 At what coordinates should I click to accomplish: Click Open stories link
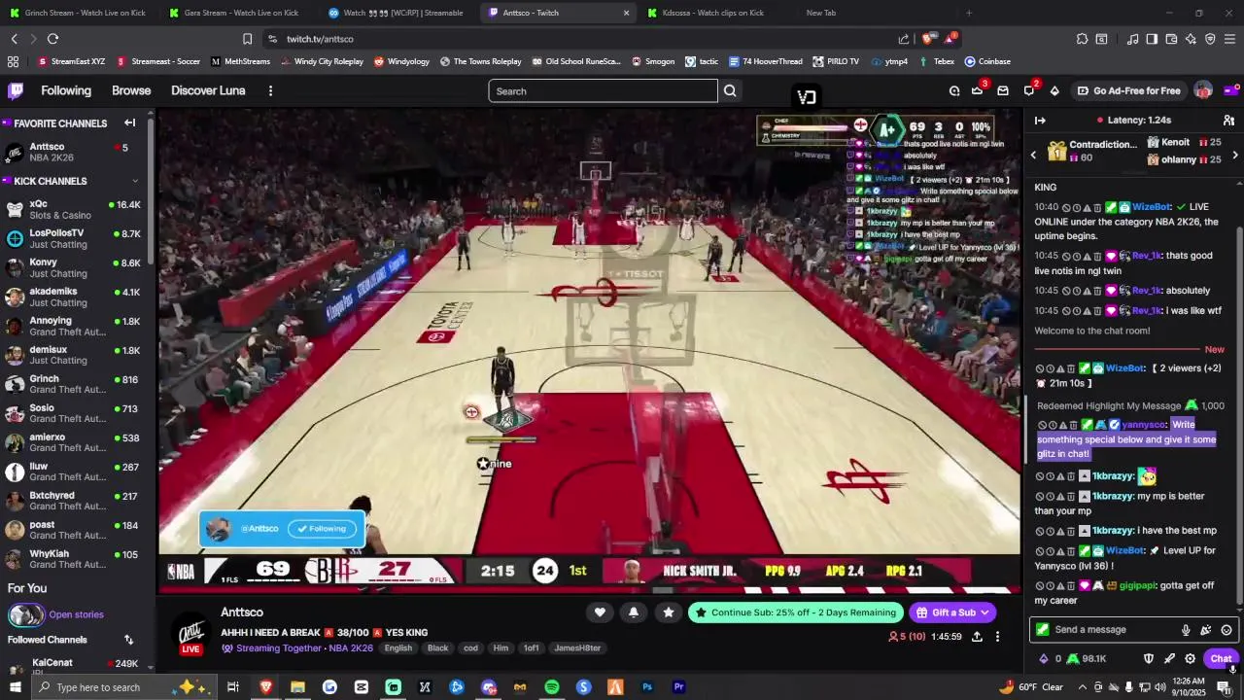coord(76,614)
